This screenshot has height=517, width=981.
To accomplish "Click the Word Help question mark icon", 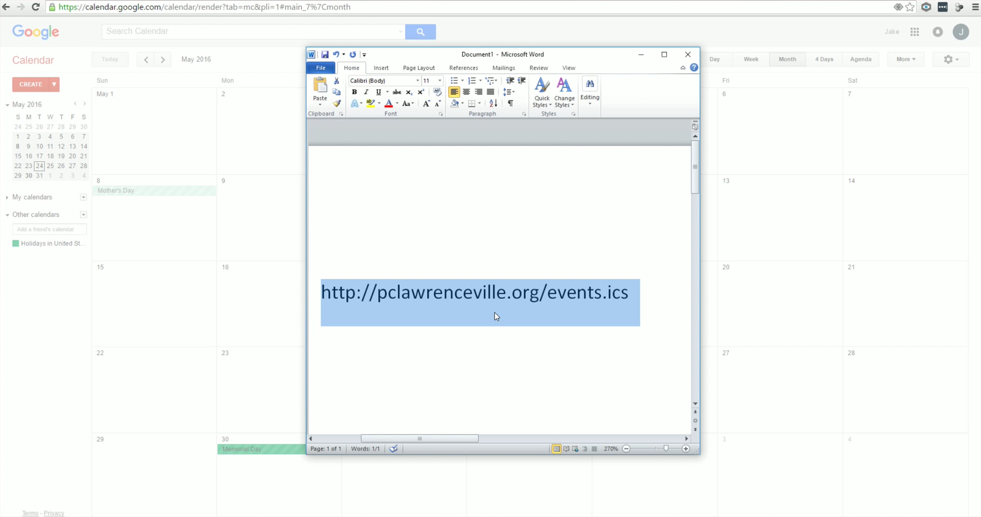I will [x=694, y=68].
